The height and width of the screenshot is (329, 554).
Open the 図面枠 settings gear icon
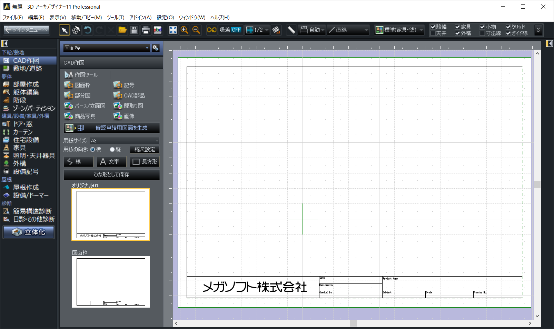click(x=156, y=48)
